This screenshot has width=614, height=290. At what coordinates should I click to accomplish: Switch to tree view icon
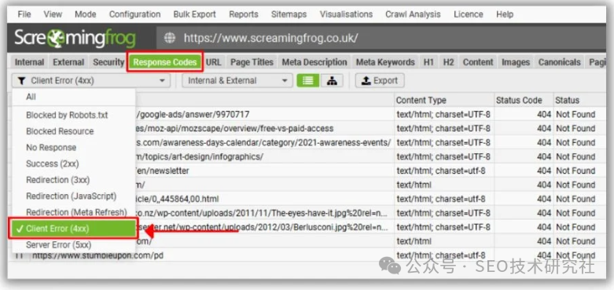[x=332, y=81]
